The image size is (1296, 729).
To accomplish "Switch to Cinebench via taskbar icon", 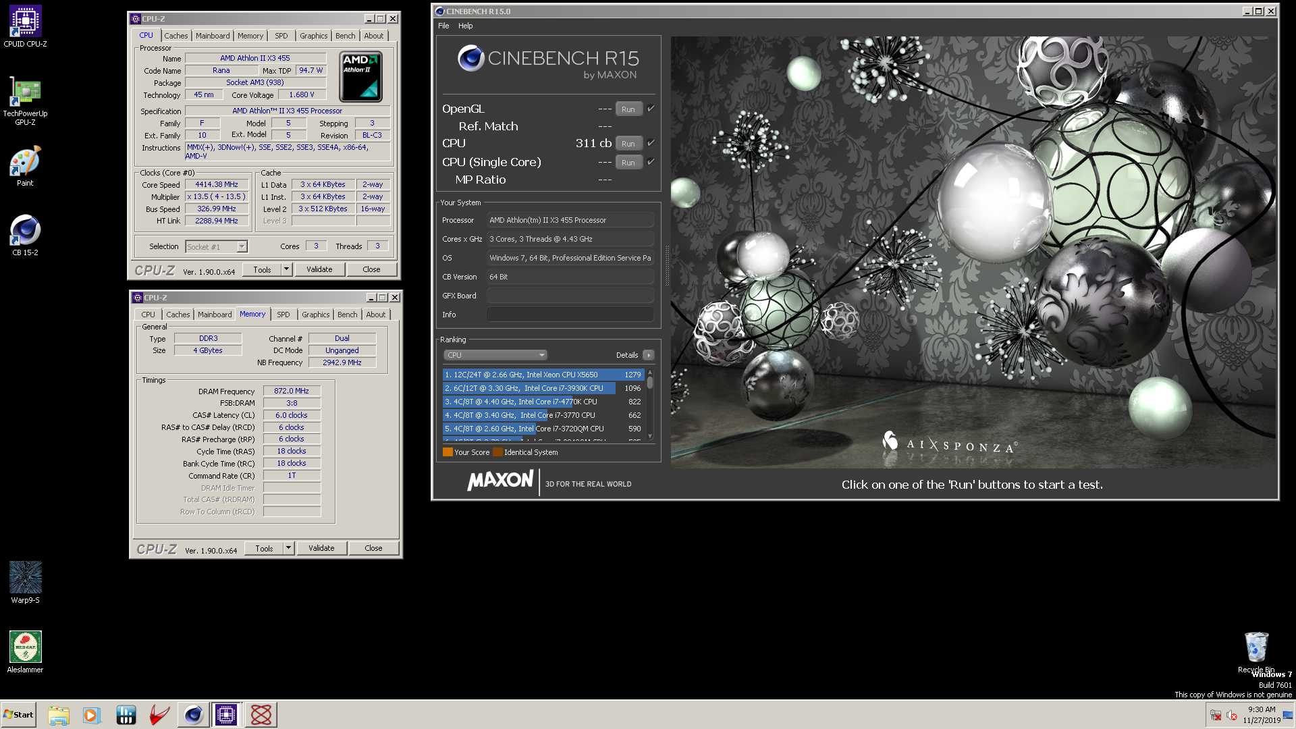I will (x=193, y=715).
